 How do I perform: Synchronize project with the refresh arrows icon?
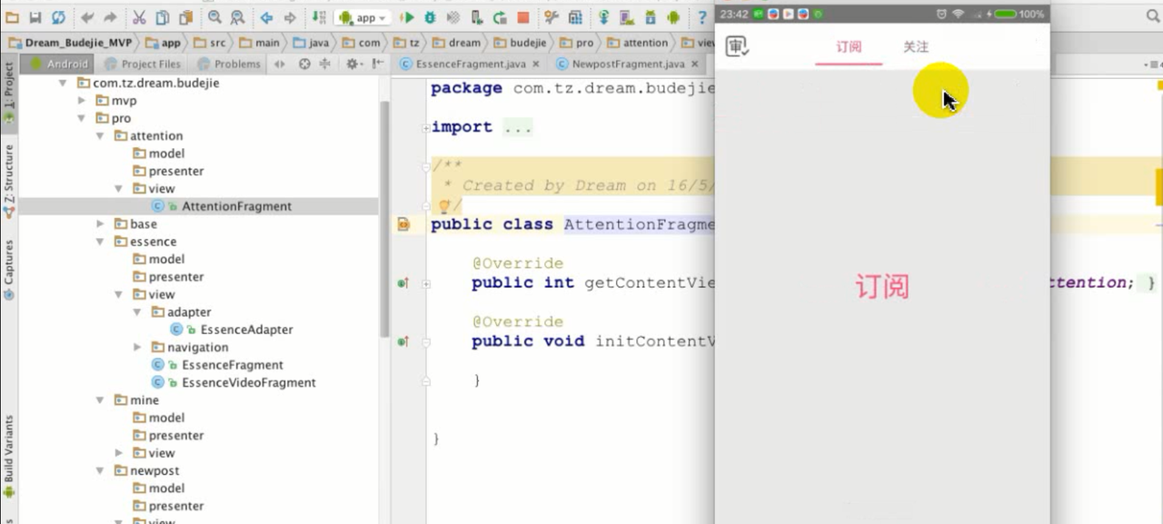[x=58, y=17]
